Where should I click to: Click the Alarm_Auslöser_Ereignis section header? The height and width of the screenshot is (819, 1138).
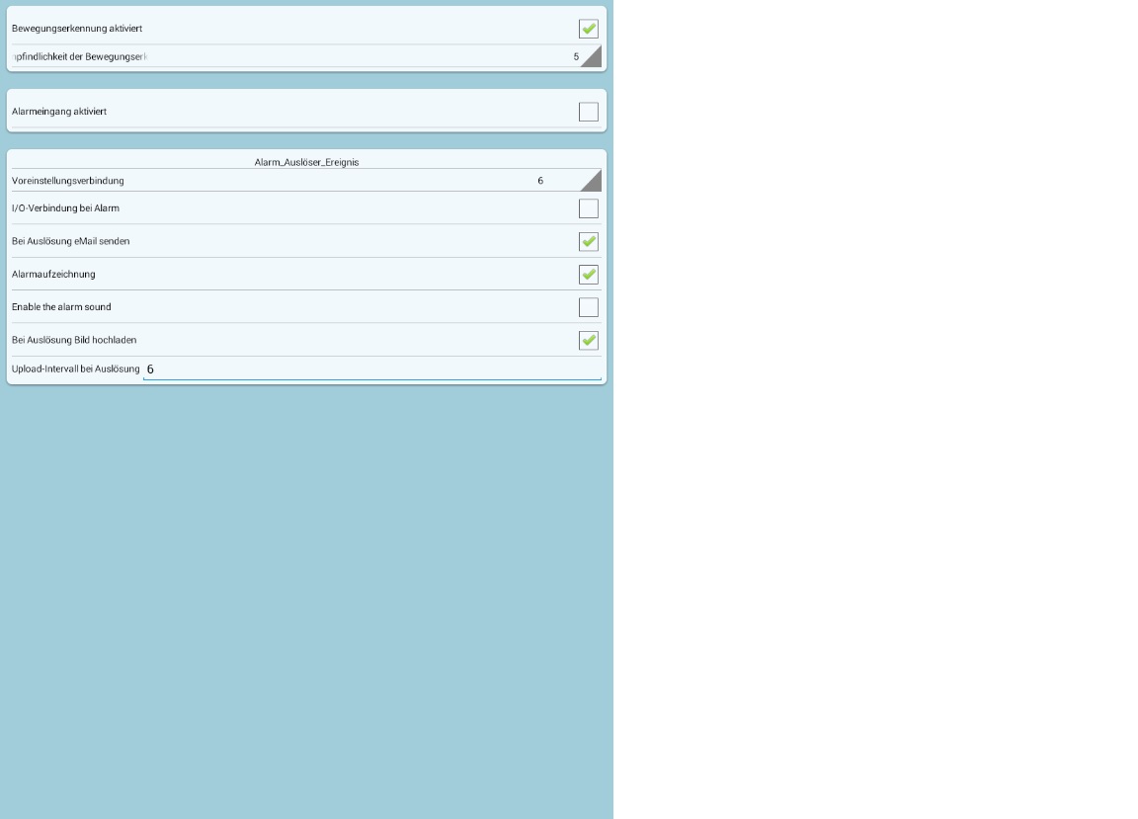point(306,162)
